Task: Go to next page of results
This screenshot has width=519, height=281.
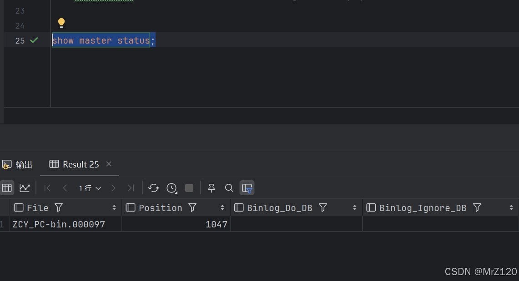Action: [113, 188]
